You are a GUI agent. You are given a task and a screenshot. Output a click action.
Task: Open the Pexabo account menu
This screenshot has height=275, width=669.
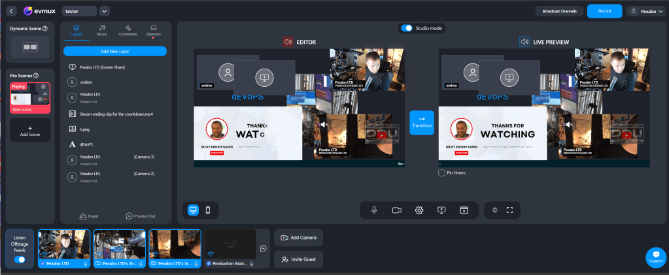[x=645, y=11]
